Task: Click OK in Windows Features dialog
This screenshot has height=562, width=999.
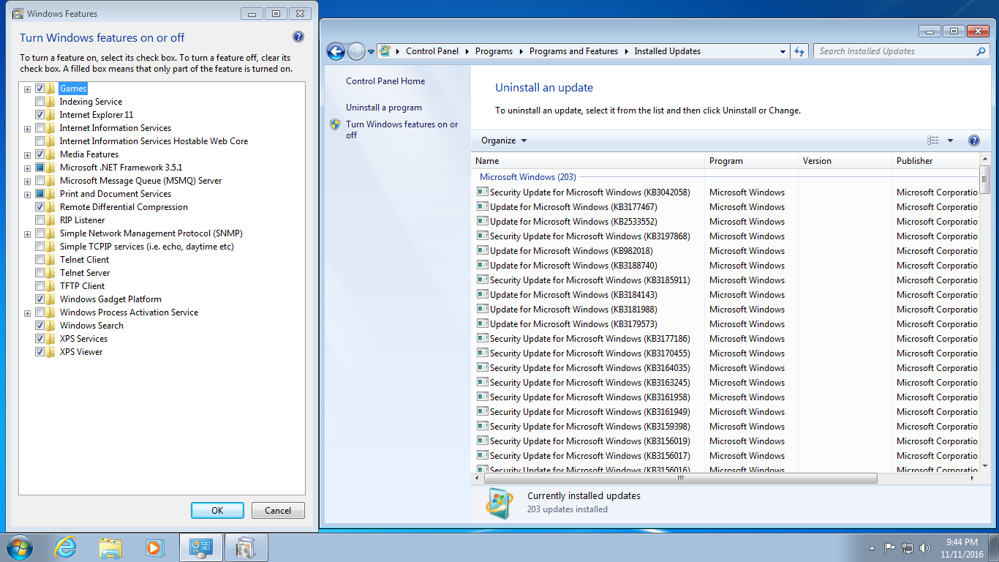Action: pos(217,511)
